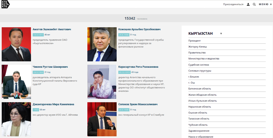This screenshot has height=138, width=273.
Task: Click the Присоединиться link
Action: pos(233,4)
